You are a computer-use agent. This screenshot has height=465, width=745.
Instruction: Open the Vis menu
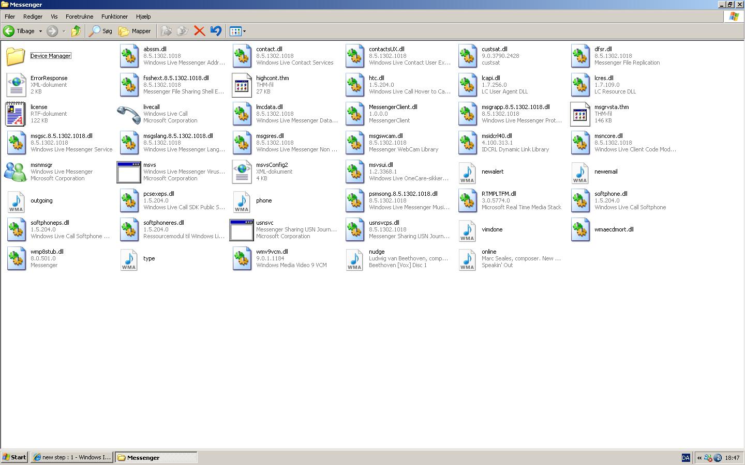click(x=54, y=17)
